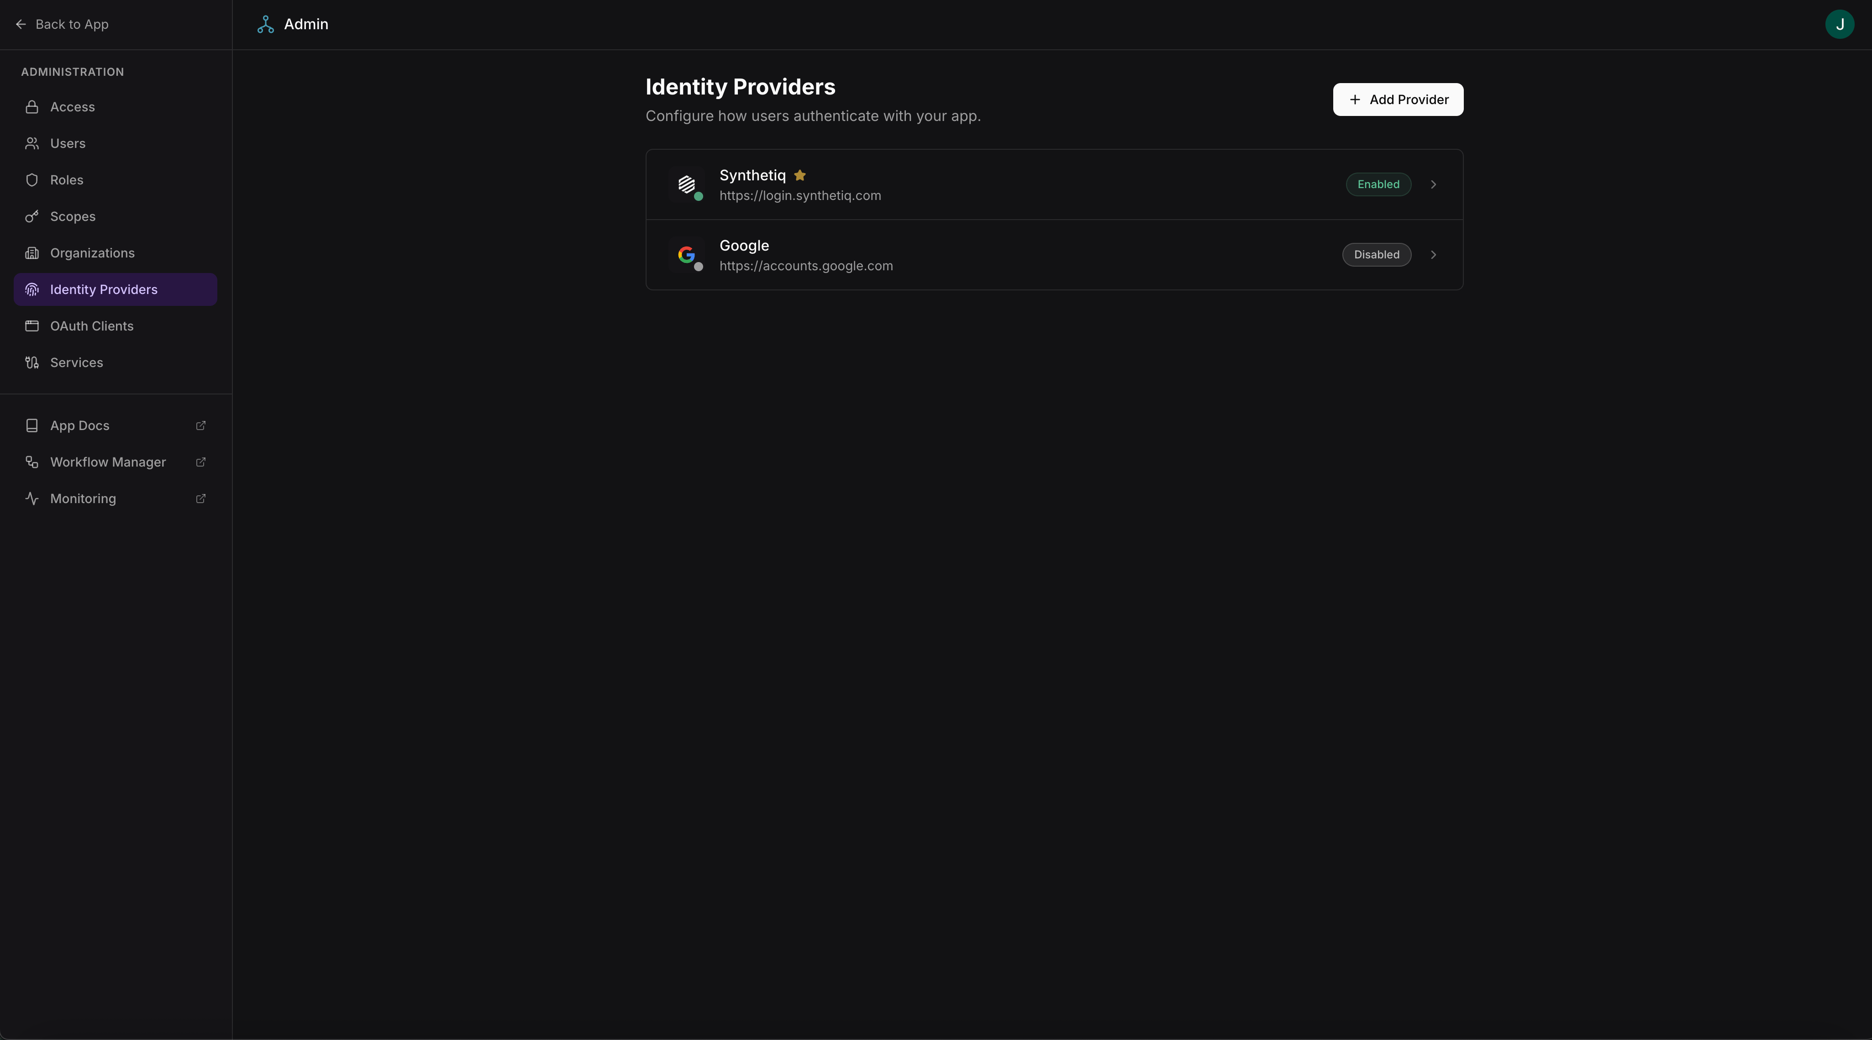Viewport: 1872px width, 1040px height.
Task: Click the https://login.synthetiq.com URL text
Action: click(800, 196)
